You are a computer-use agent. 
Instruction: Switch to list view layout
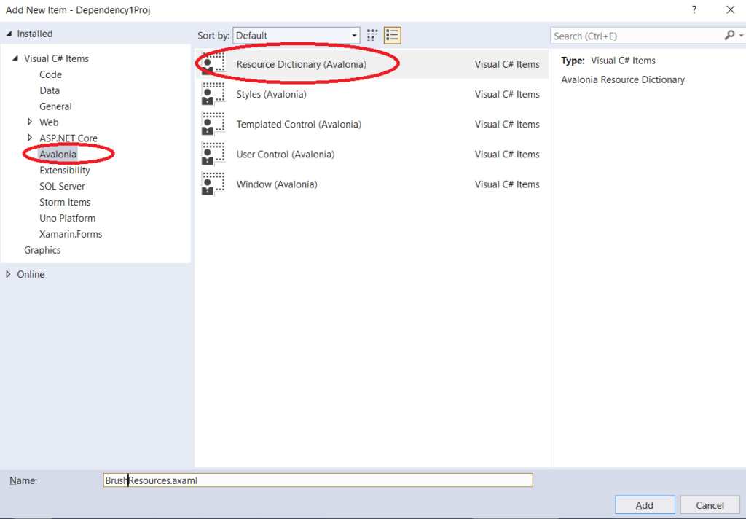(393, 35)
